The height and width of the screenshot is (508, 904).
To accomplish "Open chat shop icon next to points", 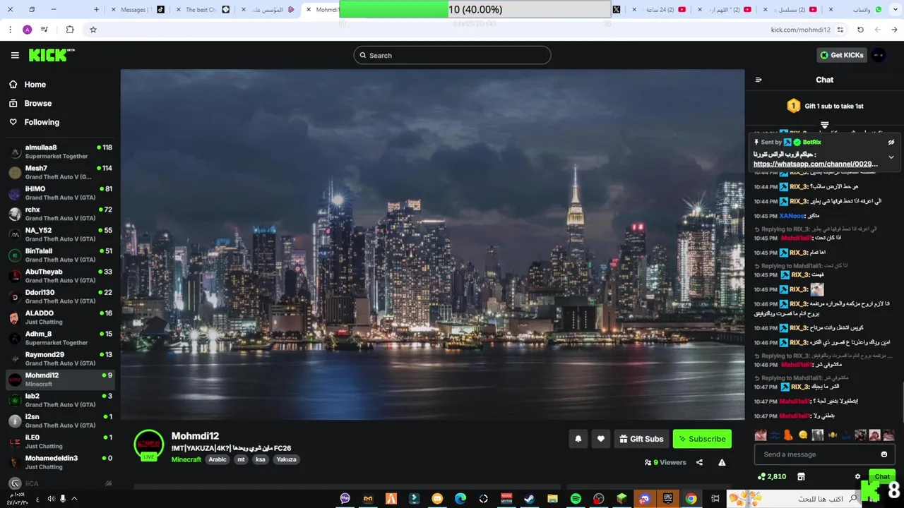I will pyautogui.click(x=801, y=477).
